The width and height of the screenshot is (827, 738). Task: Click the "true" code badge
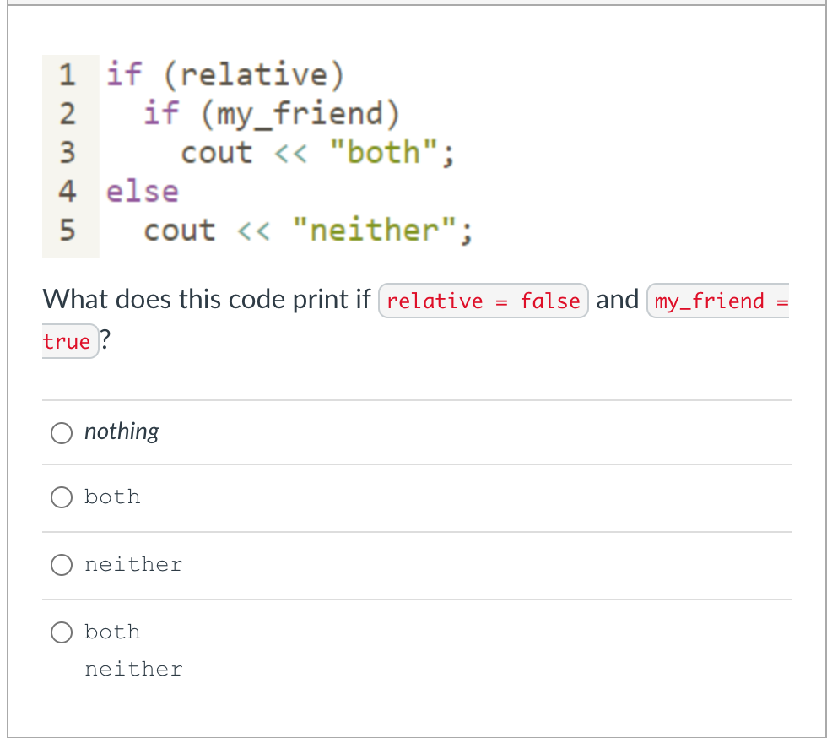(69, 341)
